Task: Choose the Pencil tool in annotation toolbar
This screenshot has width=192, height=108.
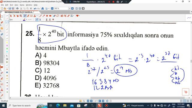Action: pos(25,16)
